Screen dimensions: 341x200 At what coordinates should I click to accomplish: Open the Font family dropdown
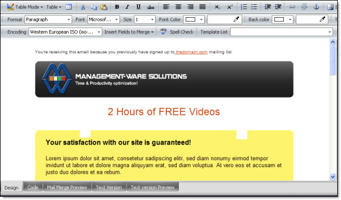click(x=103, y=19)
